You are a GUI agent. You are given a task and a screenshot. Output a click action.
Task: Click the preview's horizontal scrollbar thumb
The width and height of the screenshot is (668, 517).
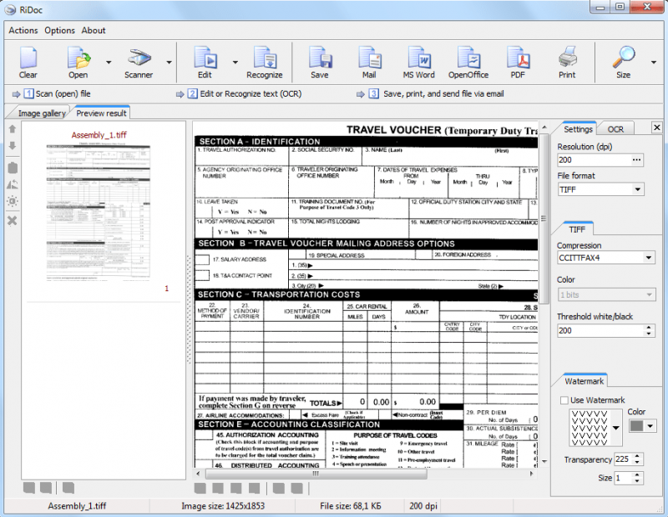coord(316,474)
